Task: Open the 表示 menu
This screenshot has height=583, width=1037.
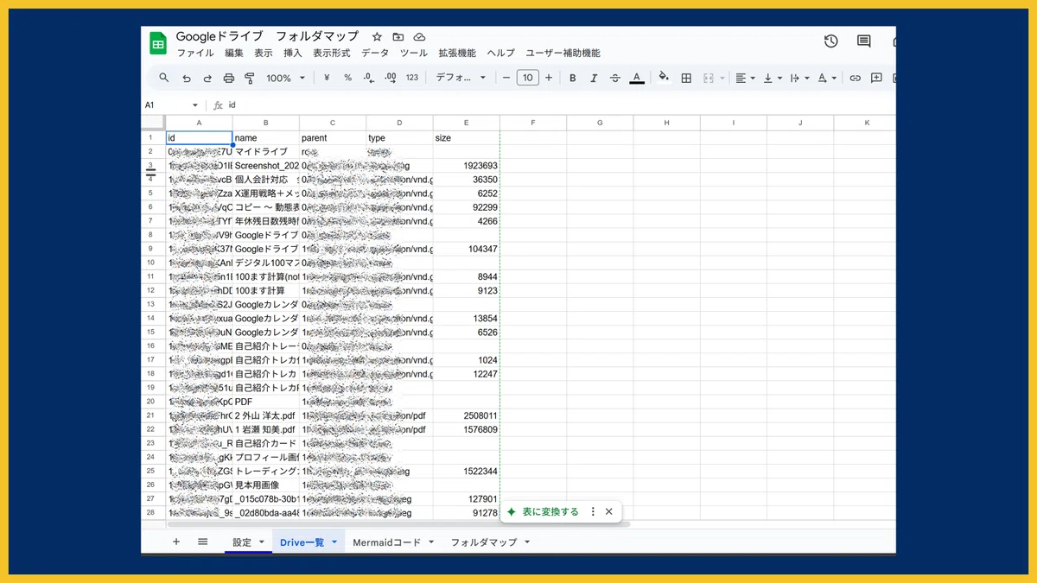Action: pyautogui.click(x=264, y=54)
